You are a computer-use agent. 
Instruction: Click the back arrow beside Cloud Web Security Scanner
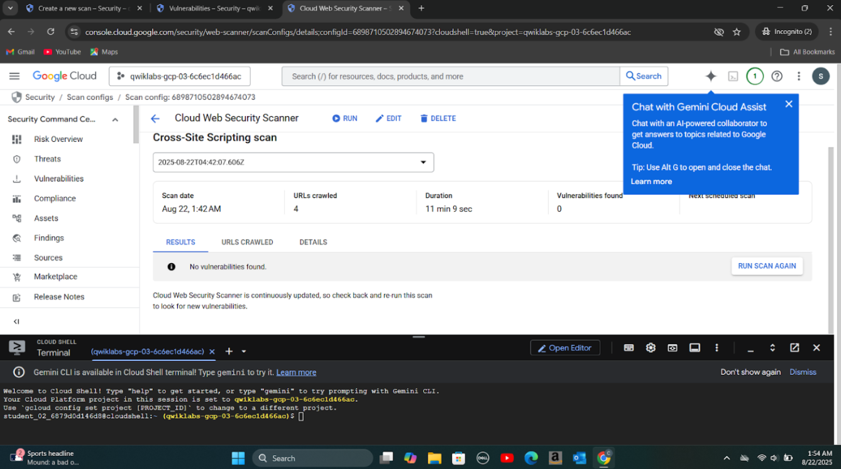[155, 119]
